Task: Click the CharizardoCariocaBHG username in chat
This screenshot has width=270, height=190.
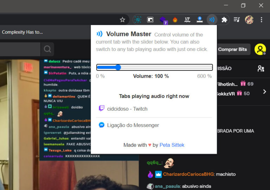Action: pos(188,174)
